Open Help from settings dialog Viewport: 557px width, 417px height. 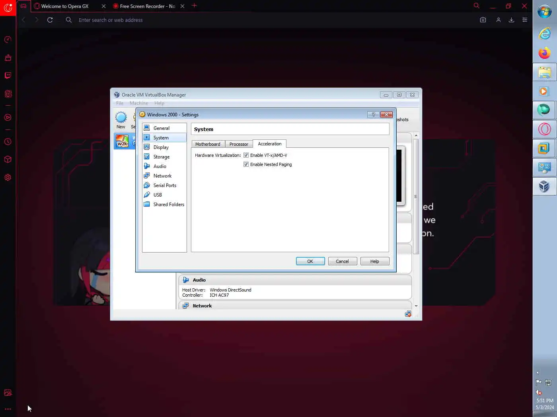tap(374, 261)
